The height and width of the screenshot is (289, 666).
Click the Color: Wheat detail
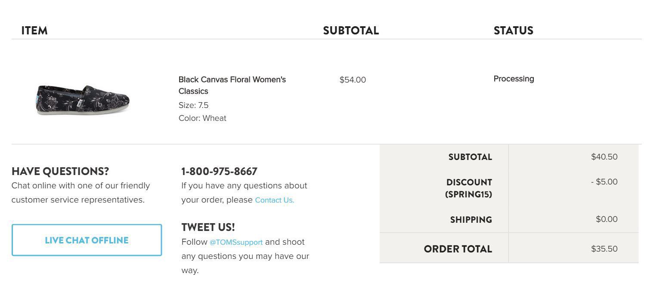tap(202, 118)
